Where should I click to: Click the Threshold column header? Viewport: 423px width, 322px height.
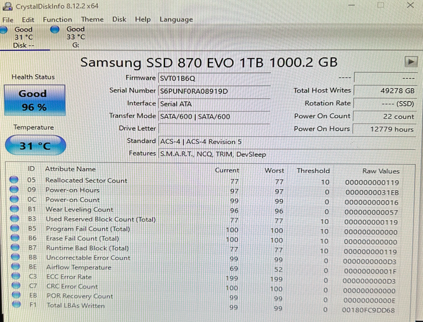pos(313,171)
